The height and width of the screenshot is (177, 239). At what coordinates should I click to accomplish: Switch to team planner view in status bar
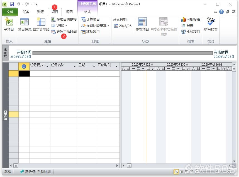(186, 172)
